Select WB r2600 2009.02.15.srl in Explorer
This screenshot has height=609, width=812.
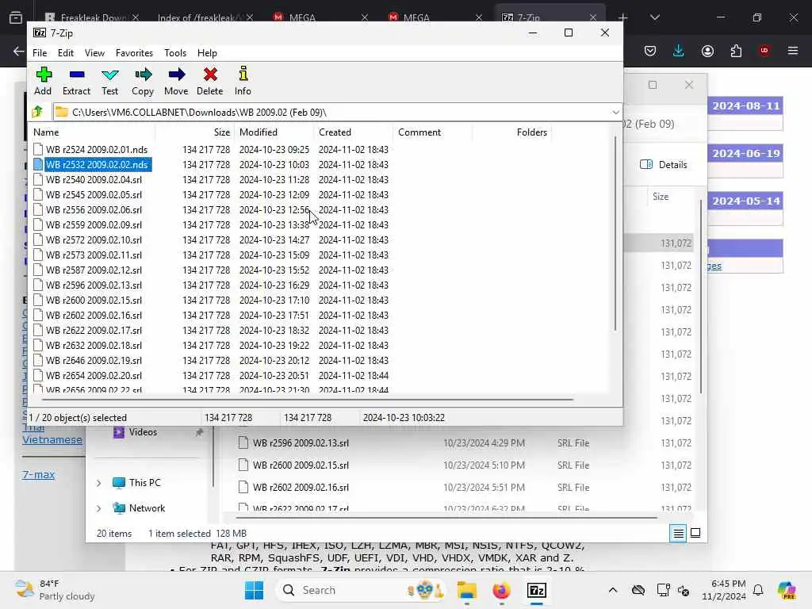coord(301,465)
